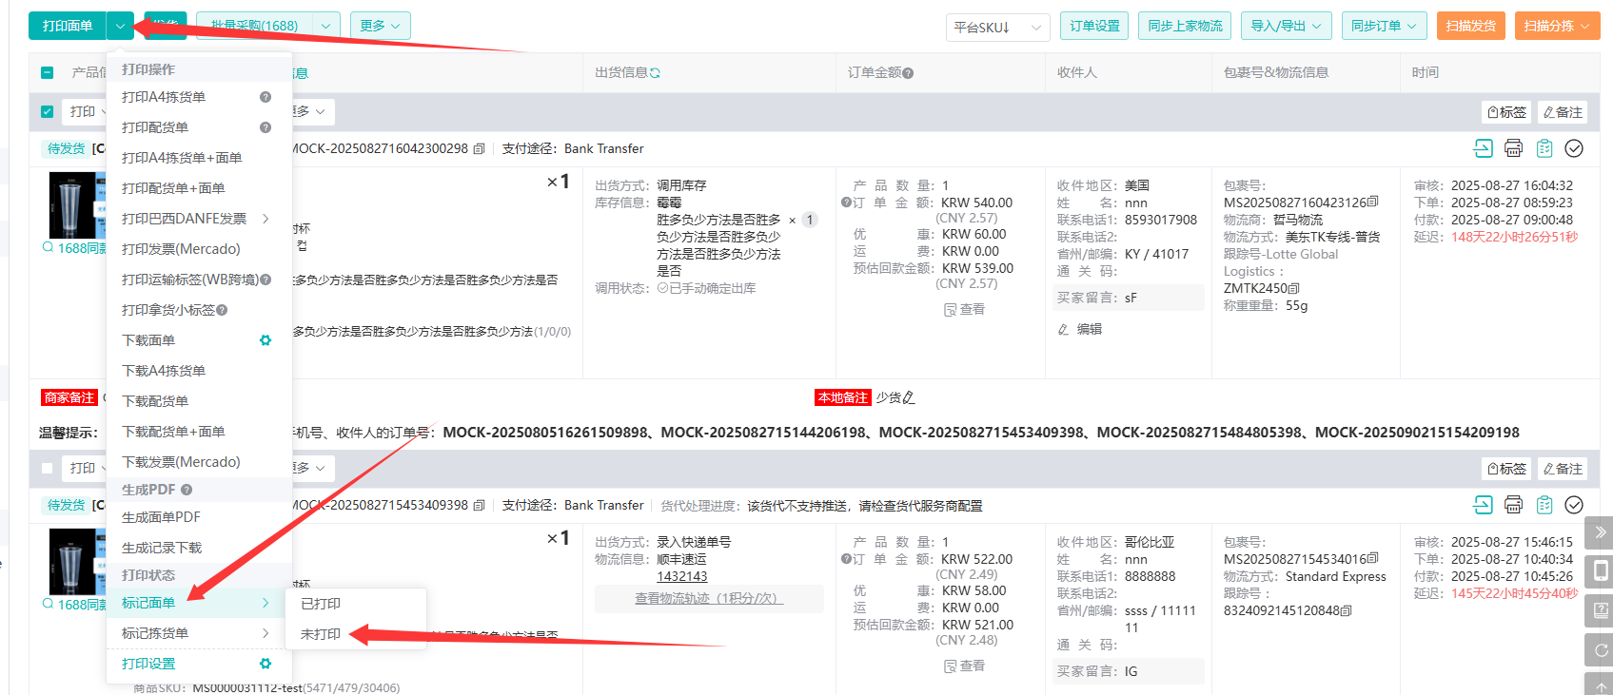The height and width of the screenshot is (695, 1613).
Task: Open the 同步订单 dropdown
Action: coord(1384,26)
